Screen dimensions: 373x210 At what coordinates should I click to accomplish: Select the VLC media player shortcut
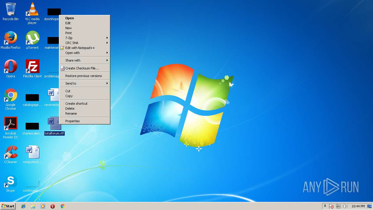pyautogui.click(x=32, y=13)
